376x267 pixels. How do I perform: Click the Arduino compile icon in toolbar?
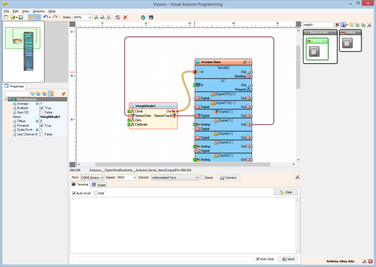point(143,17)
